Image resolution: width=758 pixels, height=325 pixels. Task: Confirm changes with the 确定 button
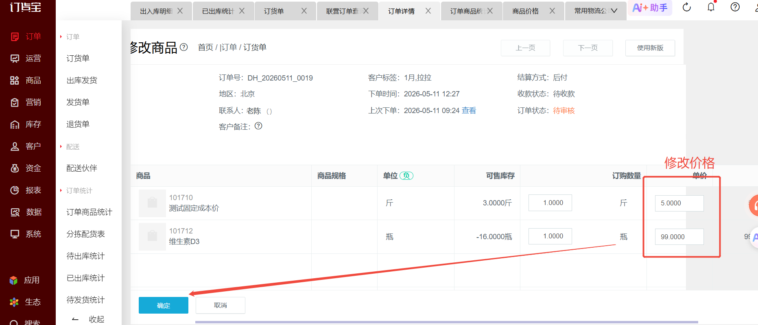click(164, 305)
